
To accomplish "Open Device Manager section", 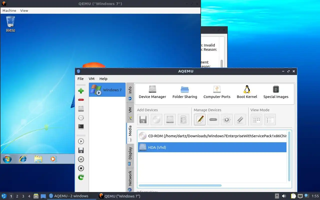I will click(x=152, y=92).
